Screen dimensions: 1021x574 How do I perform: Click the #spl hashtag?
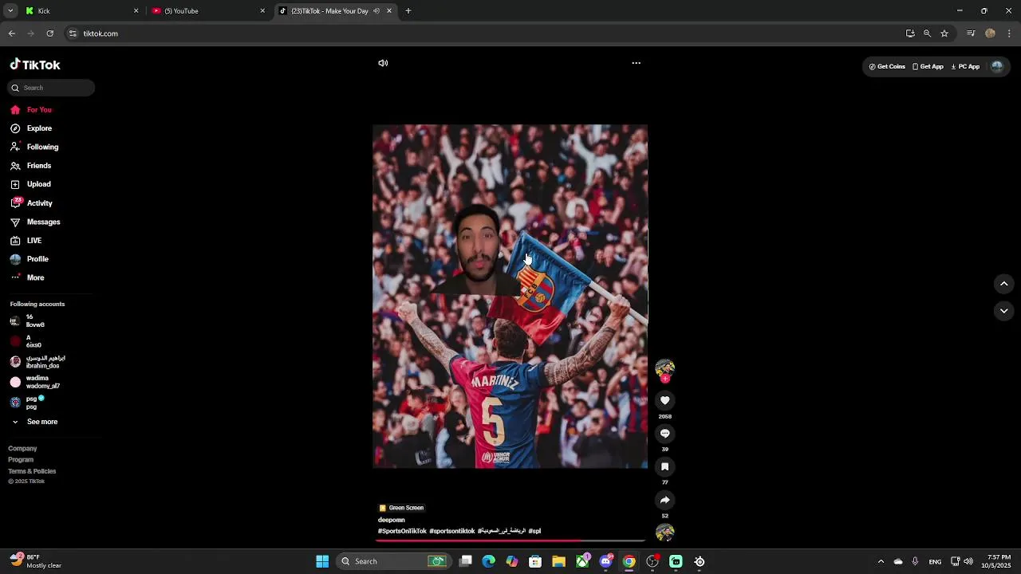pyautogui.click(x=534, y=531)
